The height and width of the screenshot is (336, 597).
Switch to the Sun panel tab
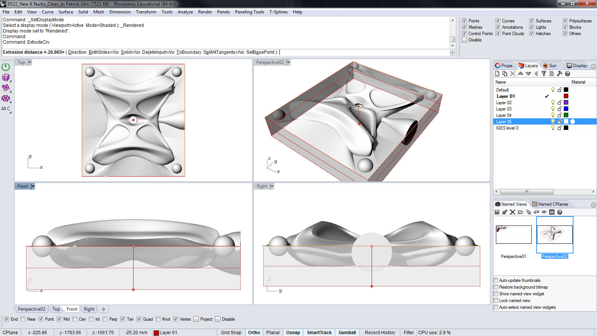tap(550, 66)
